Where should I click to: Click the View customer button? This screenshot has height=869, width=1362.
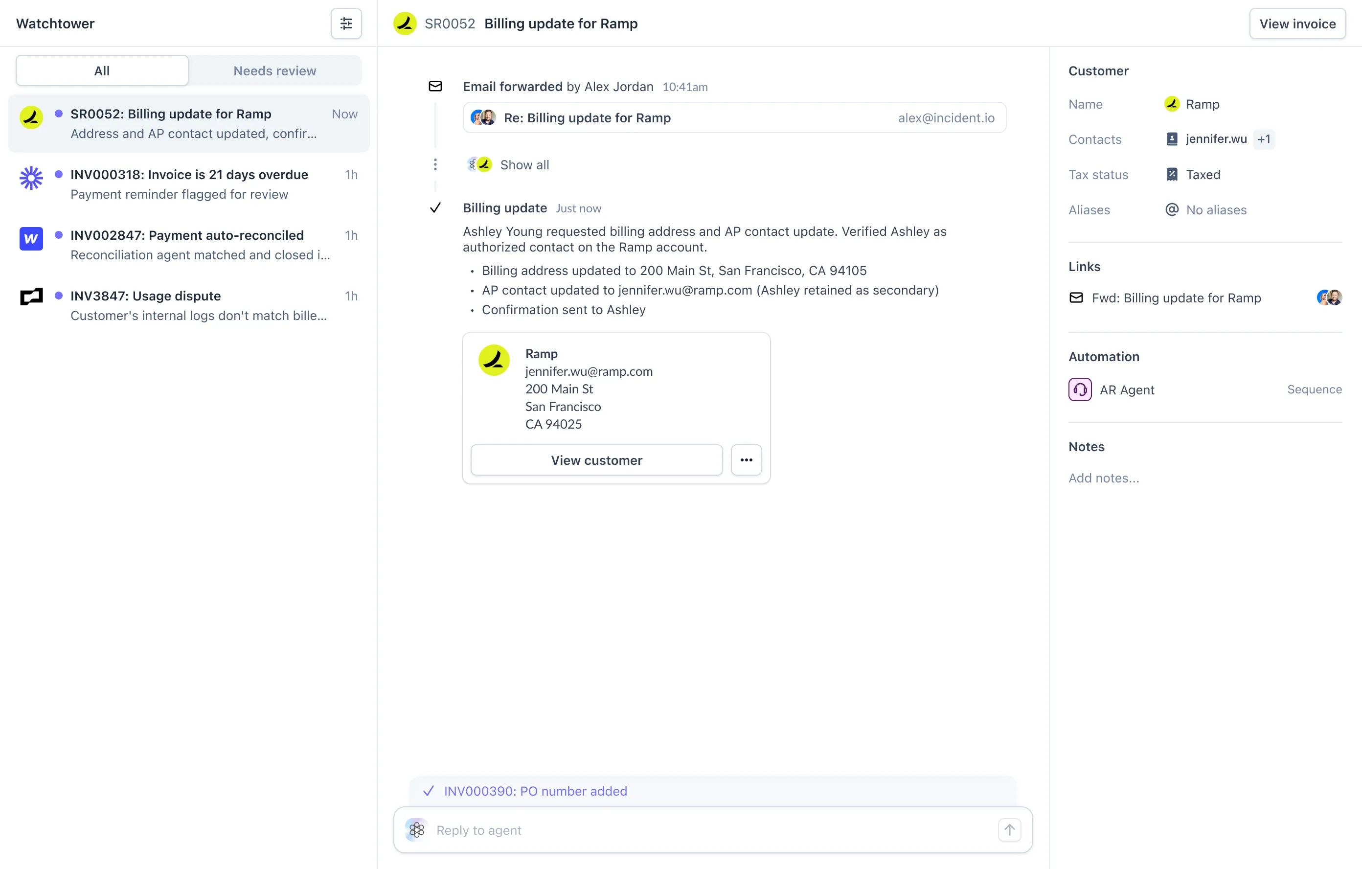[596, 460]
